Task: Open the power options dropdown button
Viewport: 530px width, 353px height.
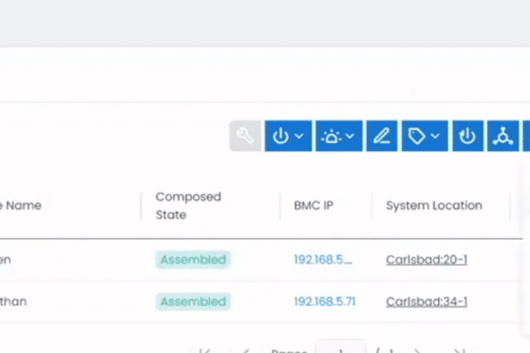Action: [288, 136]
